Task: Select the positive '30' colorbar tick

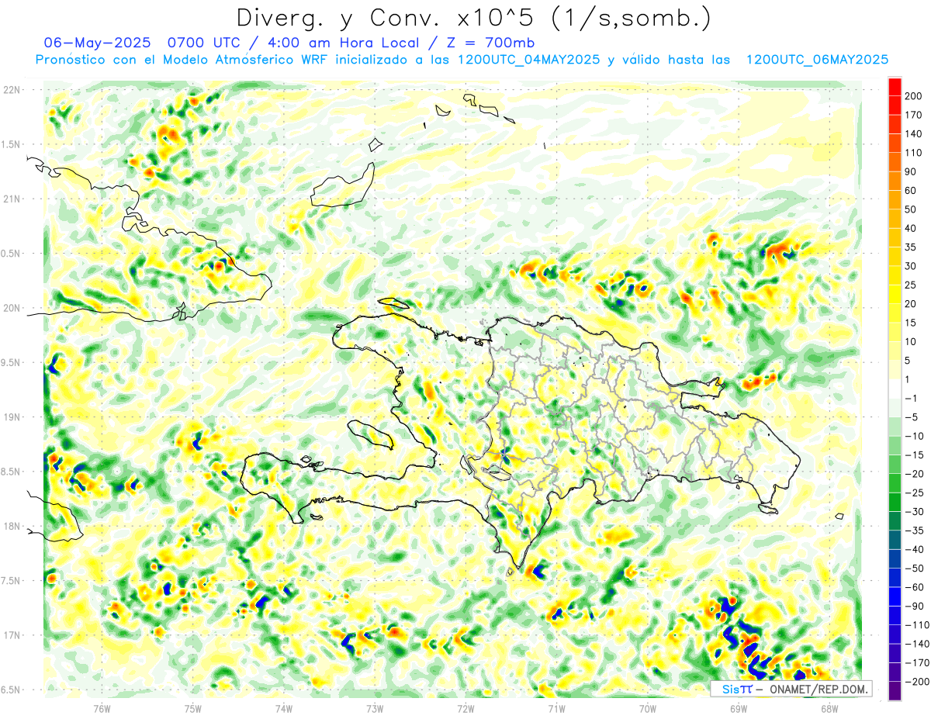Action: (911, 266)
